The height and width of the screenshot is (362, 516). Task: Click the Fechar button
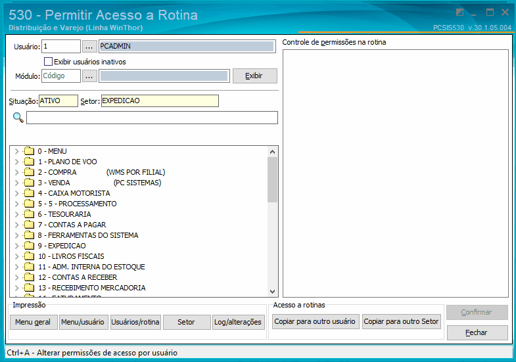[477, 332]
